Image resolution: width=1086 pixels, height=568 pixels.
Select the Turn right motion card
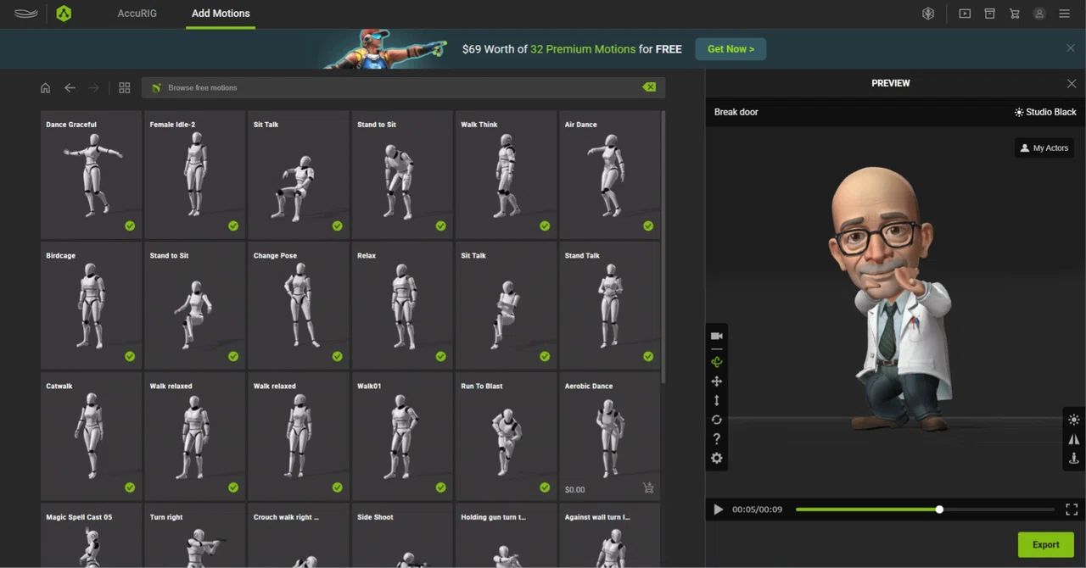pyautogui.click(x=194, y=536)
